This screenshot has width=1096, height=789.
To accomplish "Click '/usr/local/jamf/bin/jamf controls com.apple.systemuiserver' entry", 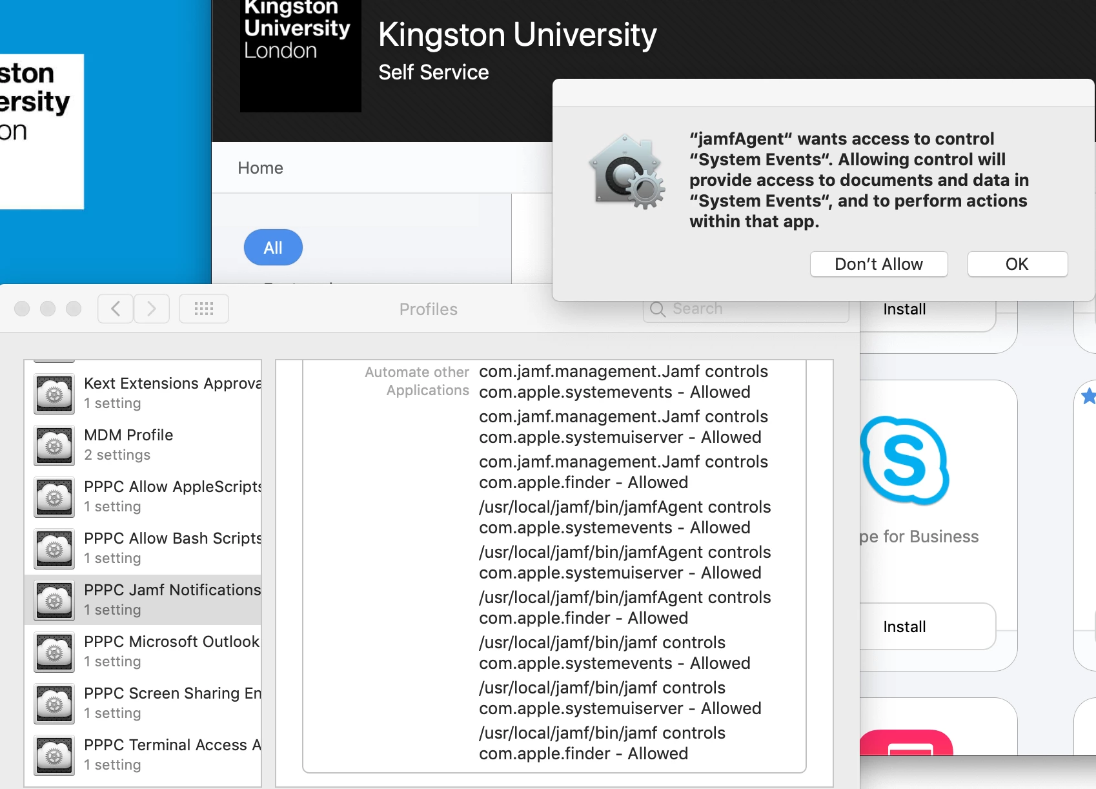I will 620,698.
